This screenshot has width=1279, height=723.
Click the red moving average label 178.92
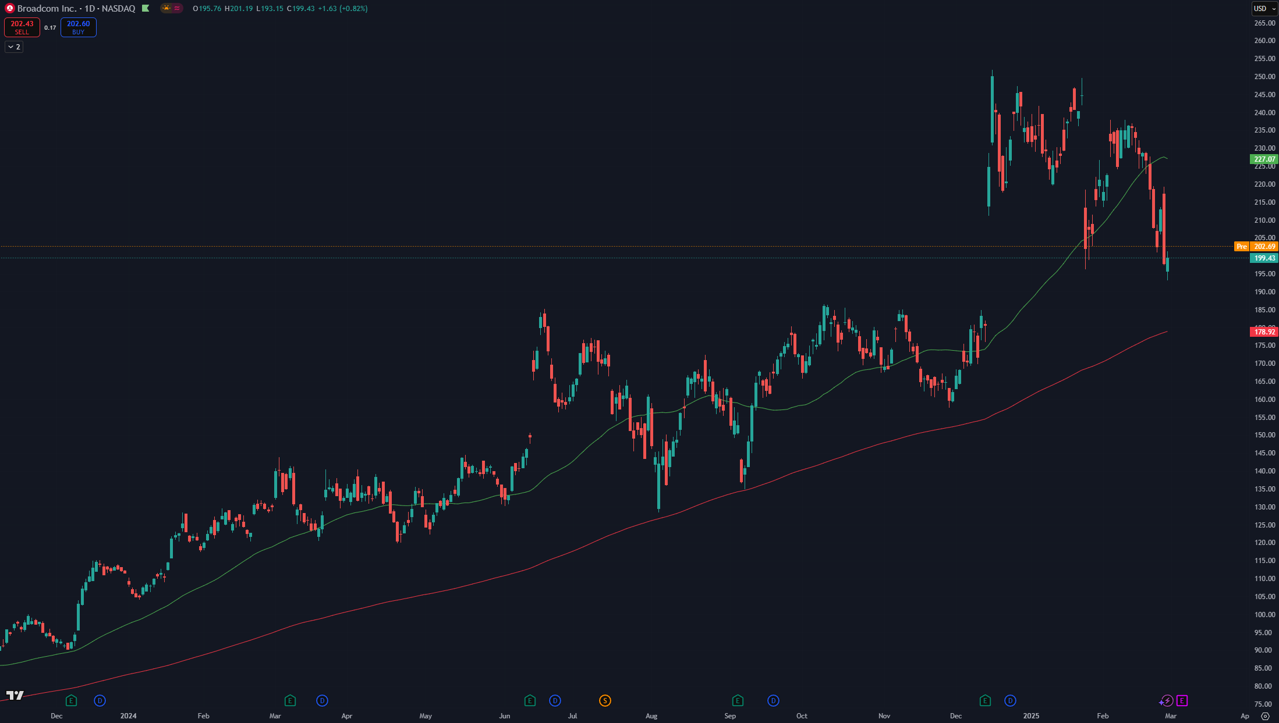pyautogui.click(x=1264, y=332)
